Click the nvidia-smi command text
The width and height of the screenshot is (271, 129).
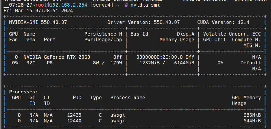coord(145,5)
